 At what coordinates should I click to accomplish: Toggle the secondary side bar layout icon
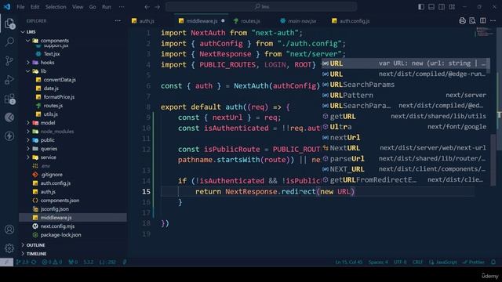coord(442,7)
